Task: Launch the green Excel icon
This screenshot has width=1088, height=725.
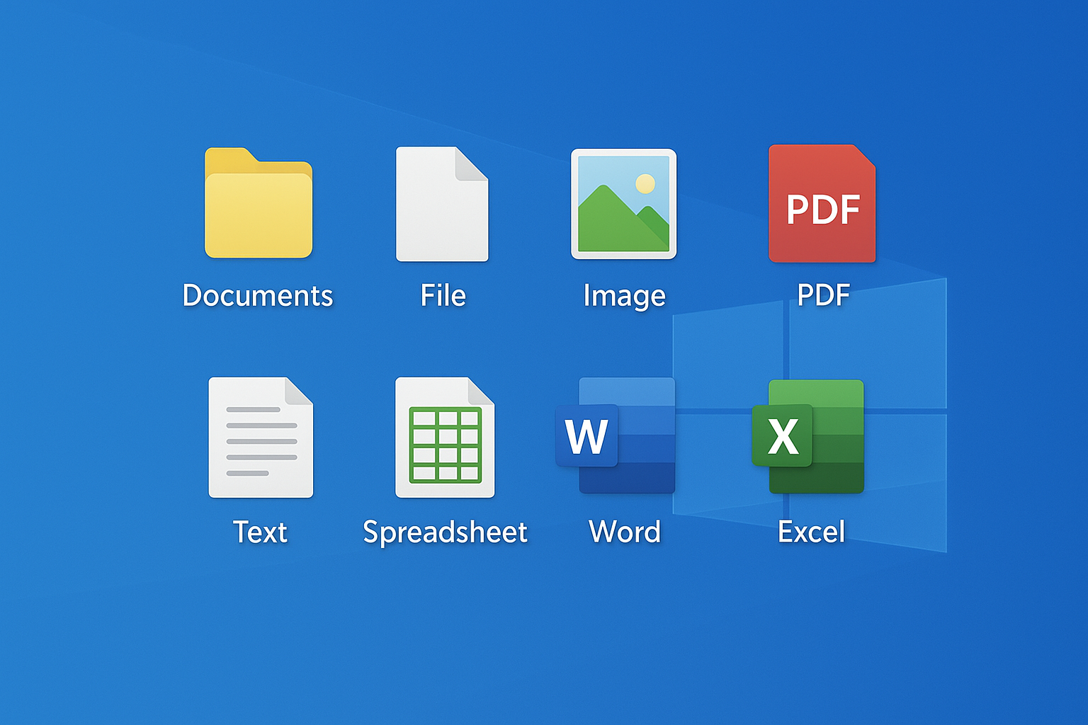Action: click(808, 436)
